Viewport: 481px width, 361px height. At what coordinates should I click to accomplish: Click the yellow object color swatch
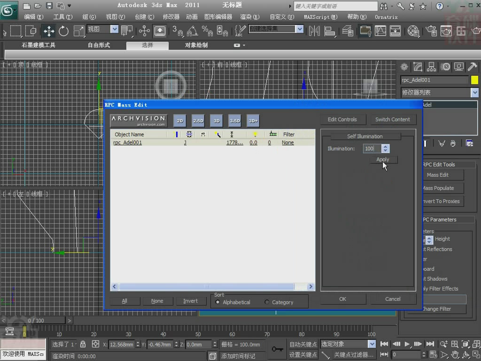pos(474,80)
